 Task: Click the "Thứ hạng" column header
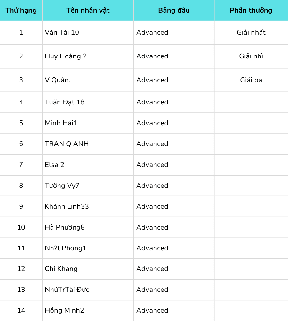21,10
